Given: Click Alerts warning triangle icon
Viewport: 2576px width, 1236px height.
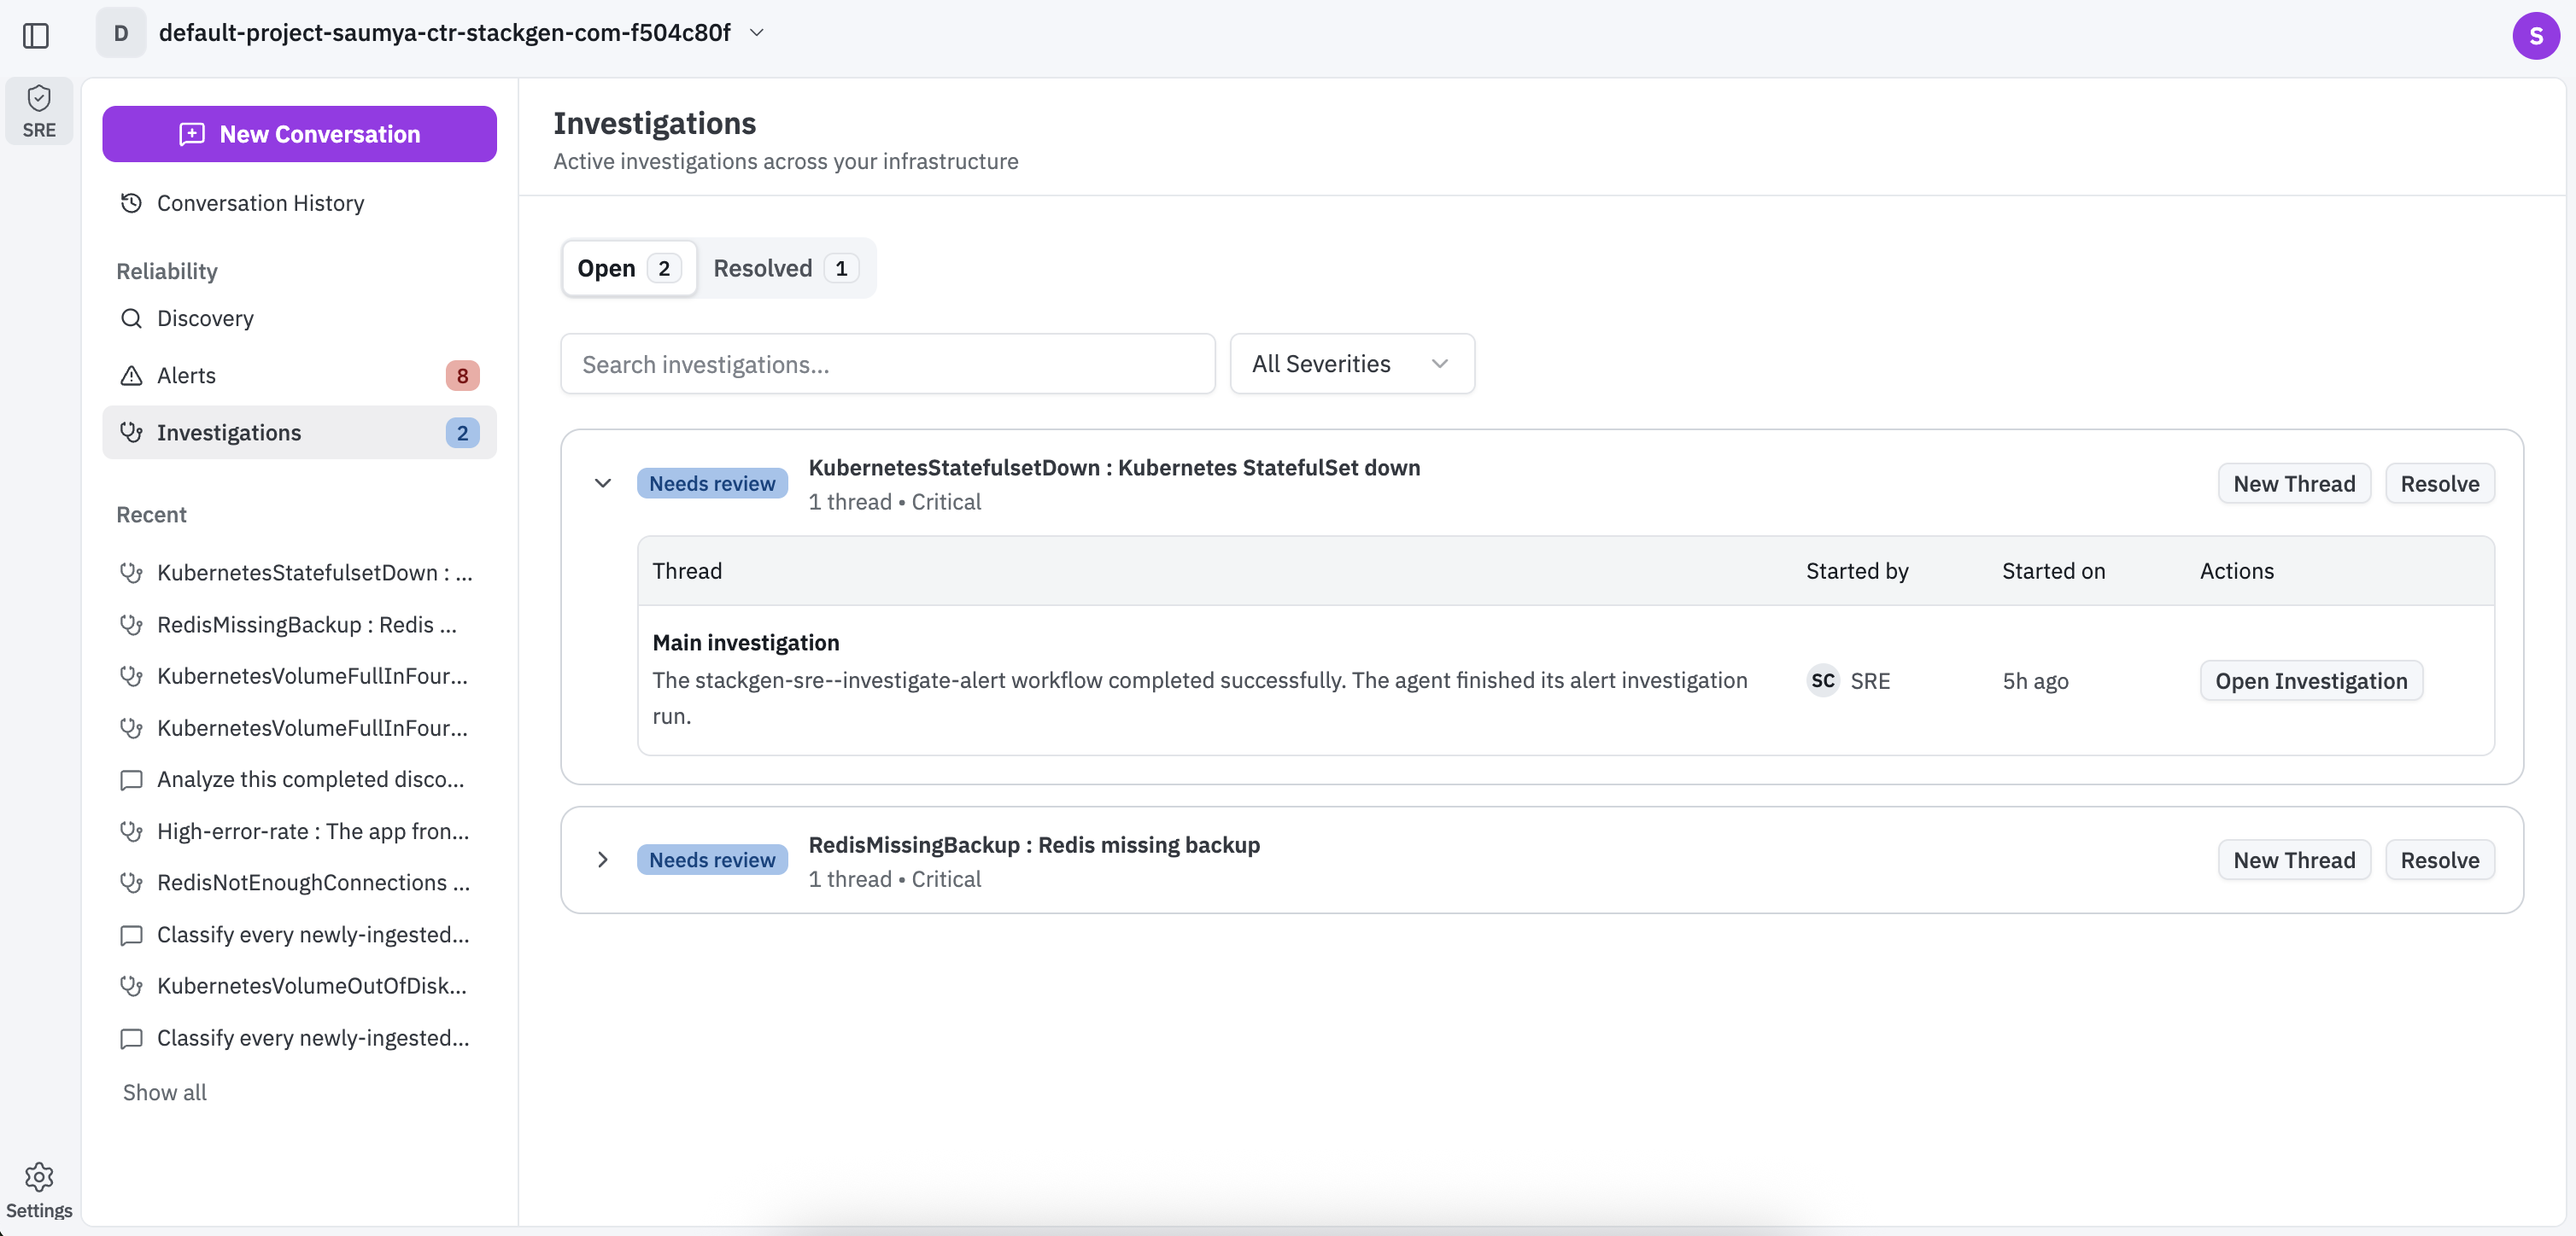Looking at the screenshot, I should (x=131, y=376).
